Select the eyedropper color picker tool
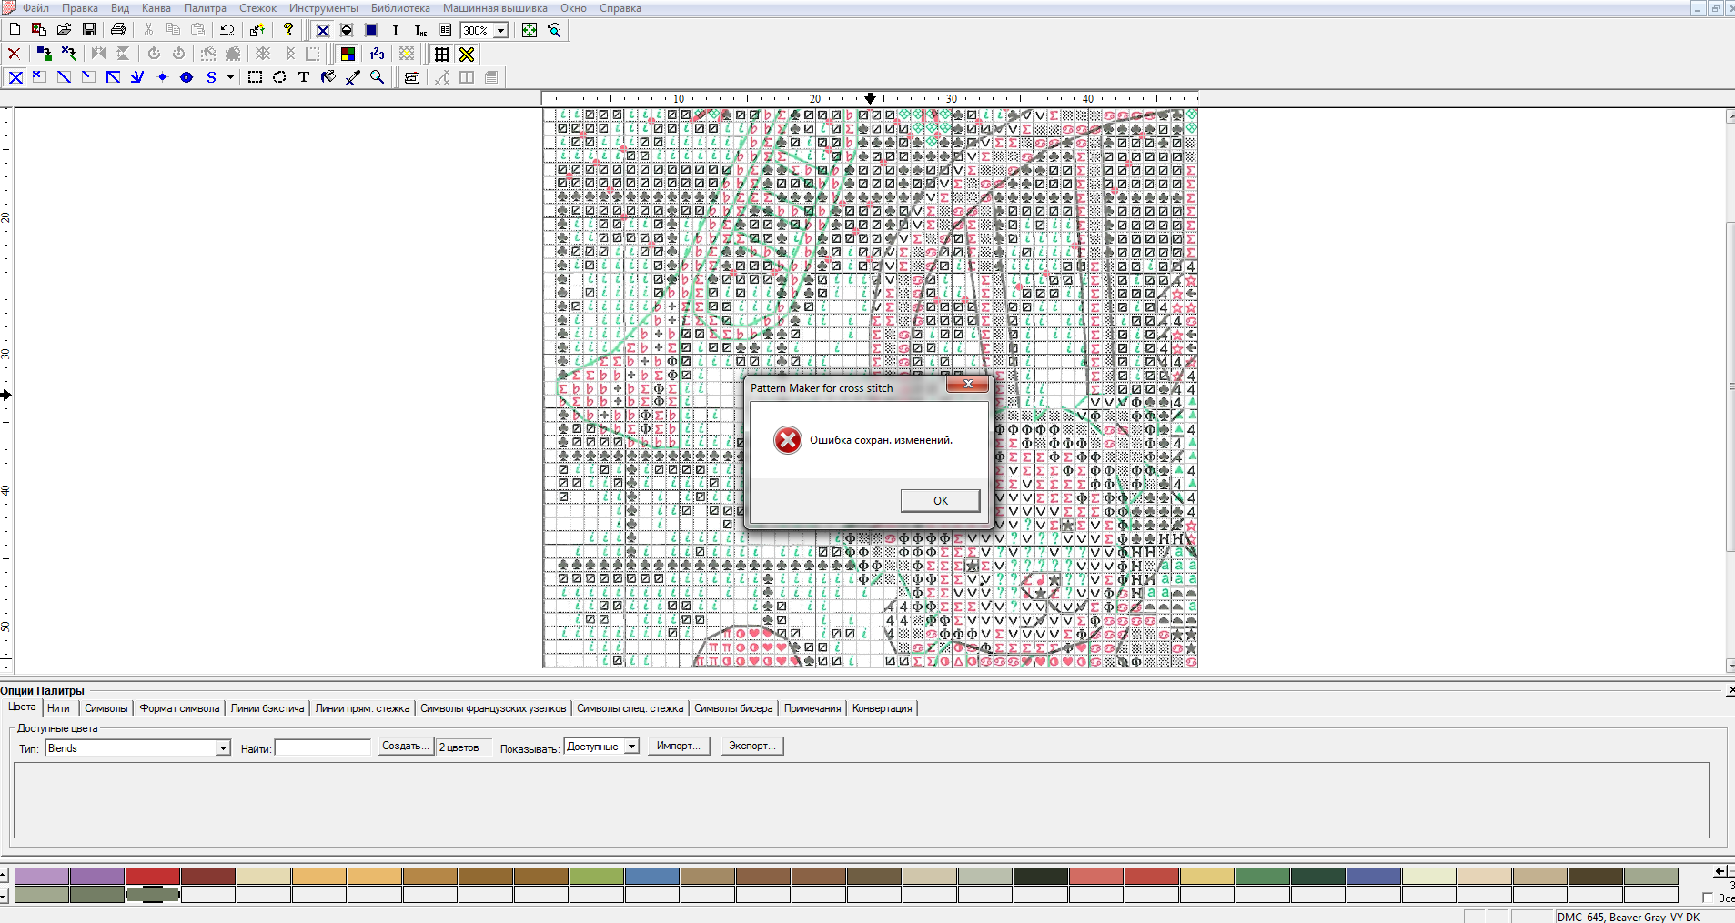The width and height of the screenshot is (1735, 923). click(353, 77)
